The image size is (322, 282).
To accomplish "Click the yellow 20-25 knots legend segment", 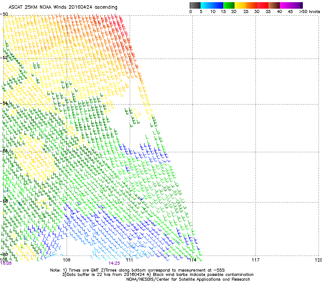I will 240,5.
